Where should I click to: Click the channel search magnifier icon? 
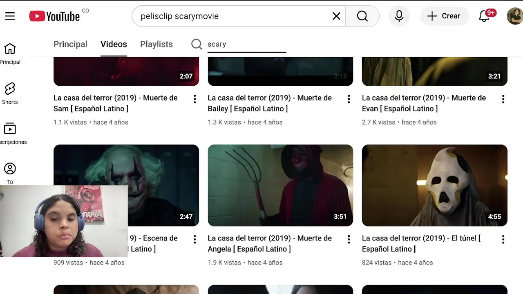tap(197, 44)
